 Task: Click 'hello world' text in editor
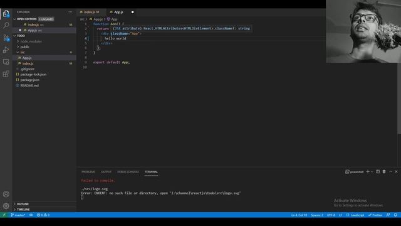[115, 38]
